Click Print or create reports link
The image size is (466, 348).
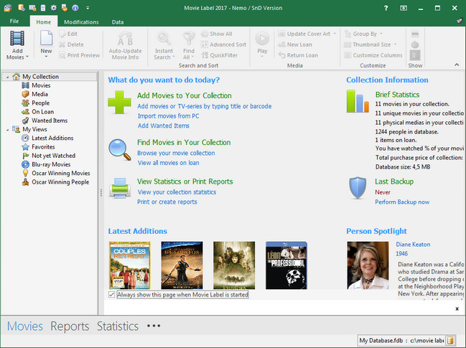click(167, 202)
